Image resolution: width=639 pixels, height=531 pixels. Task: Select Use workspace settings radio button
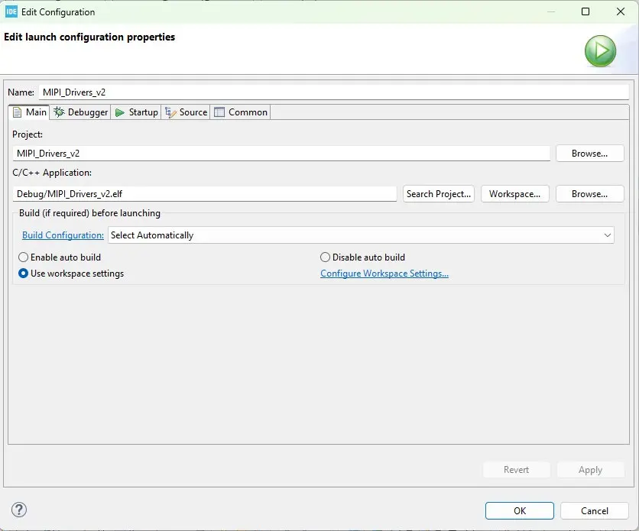(24, 274)
